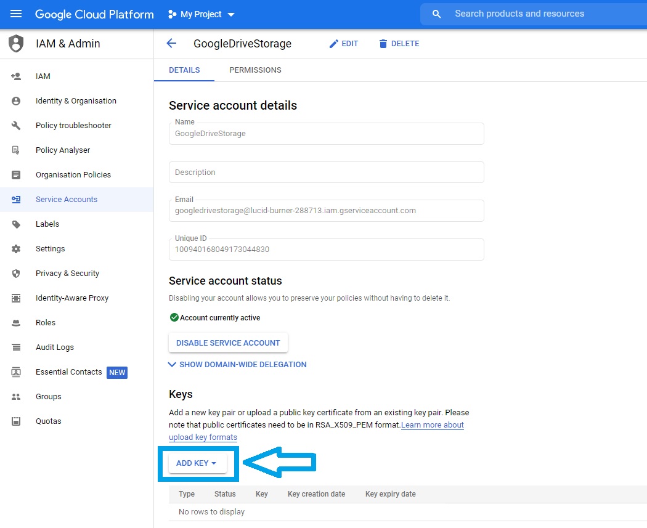Click the green account-active checkmark icon

pos(174,317)
